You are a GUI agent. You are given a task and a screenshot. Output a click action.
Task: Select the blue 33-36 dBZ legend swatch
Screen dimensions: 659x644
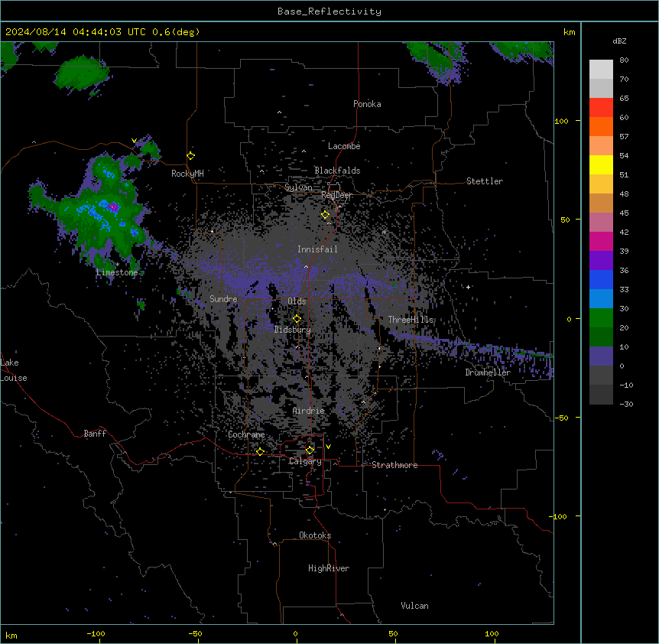point(601,279)
